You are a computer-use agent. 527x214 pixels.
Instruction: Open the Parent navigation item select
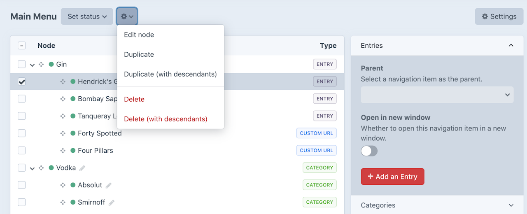point(437,95)
